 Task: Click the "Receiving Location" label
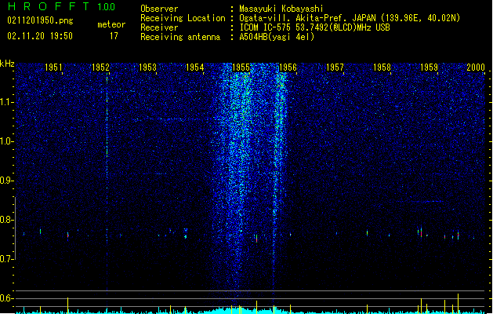click(x=183, y=18)
